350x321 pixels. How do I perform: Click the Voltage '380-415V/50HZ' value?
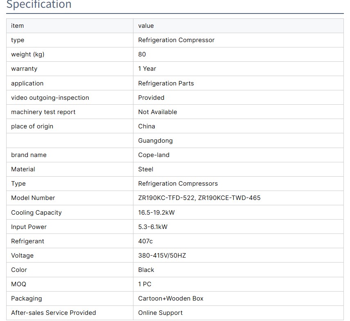(x=162, y=256)
